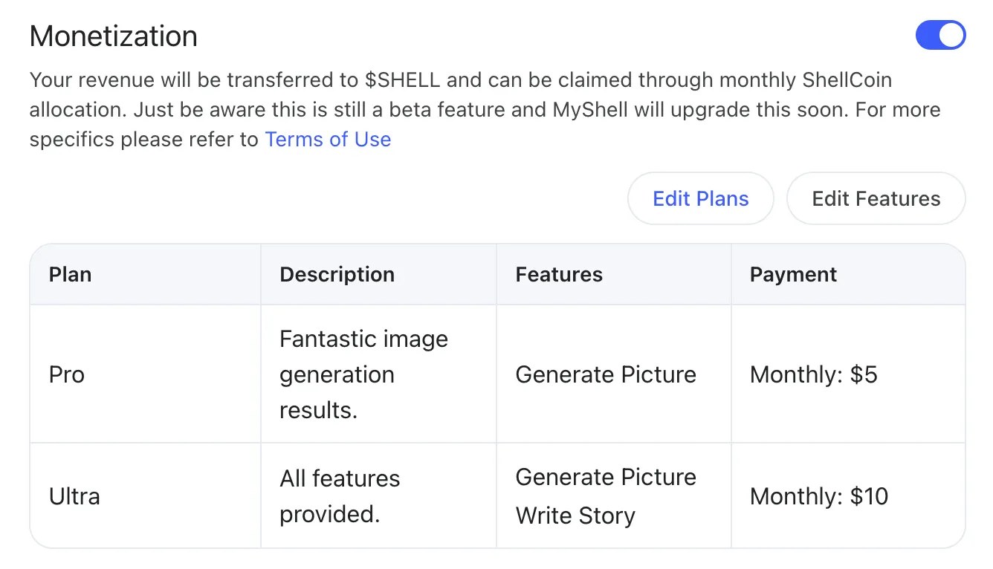993x569 pixels.
Task: Click the 'Monthly: $5' payment cell
Action: 814,374
